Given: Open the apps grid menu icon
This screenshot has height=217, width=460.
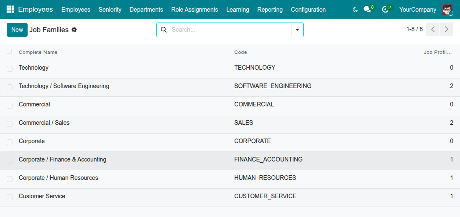Looking at the screenshot, I should click(x=10, y=9).
